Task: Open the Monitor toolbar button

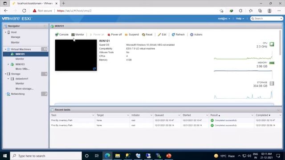Action: 77,35
